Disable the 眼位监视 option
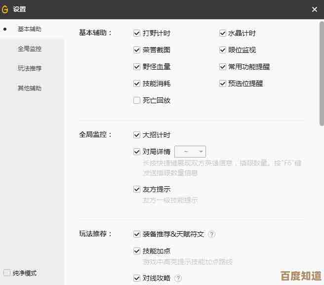Image resolution: width=324 pixels, height=285 pixels. pos(223,50)
